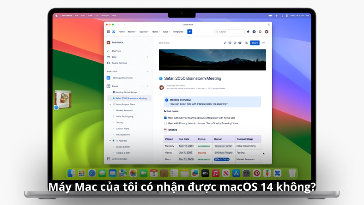Click the @Louise Hunter mention

click(223, 146)
